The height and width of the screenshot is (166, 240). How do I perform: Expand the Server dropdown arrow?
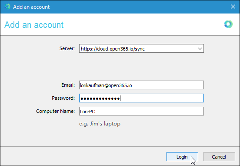(x=200, y=49)
